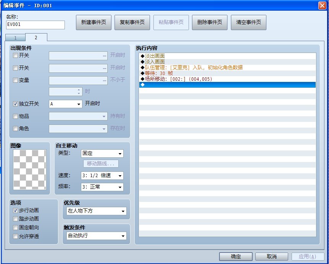Uncheck the 独立开关 checkbox

(x=15, y=104)
